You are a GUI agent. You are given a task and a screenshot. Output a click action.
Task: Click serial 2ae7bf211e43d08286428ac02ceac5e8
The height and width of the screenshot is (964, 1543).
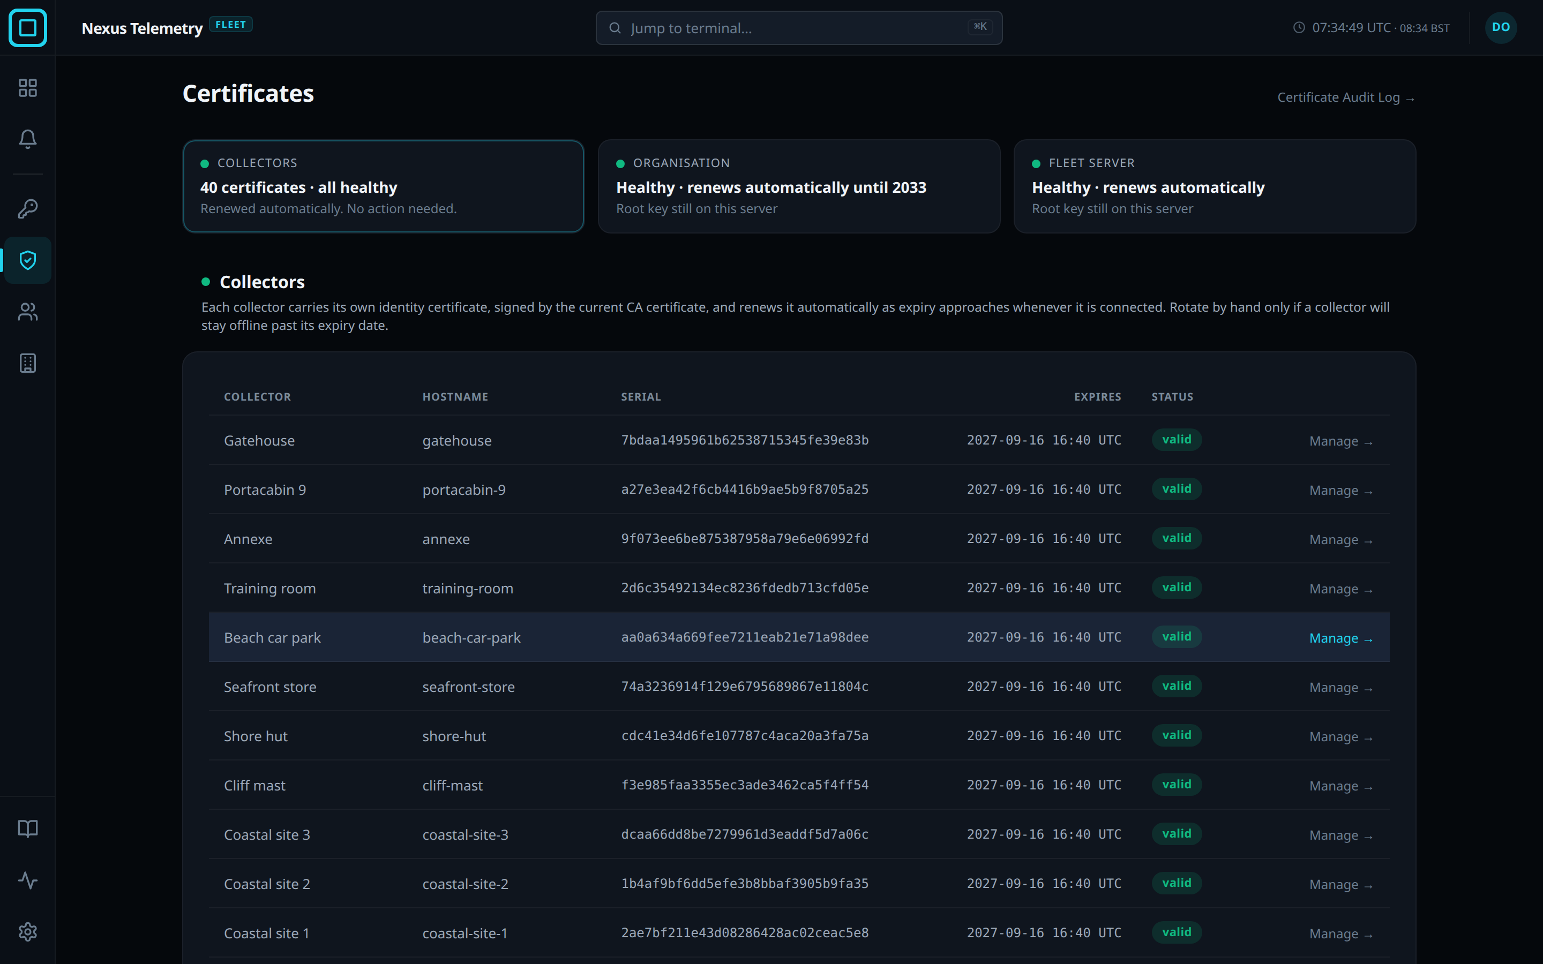tap(745, 933)
